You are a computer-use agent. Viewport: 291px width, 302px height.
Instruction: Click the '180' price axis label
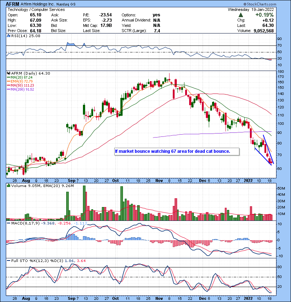coord(281,71)
